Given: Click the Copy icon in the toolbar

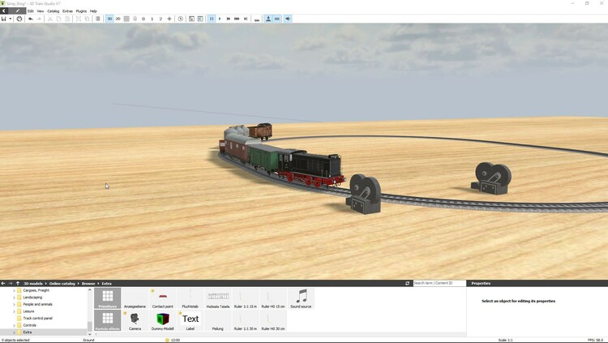Looking at the screenshot, I should click(58, 19).
